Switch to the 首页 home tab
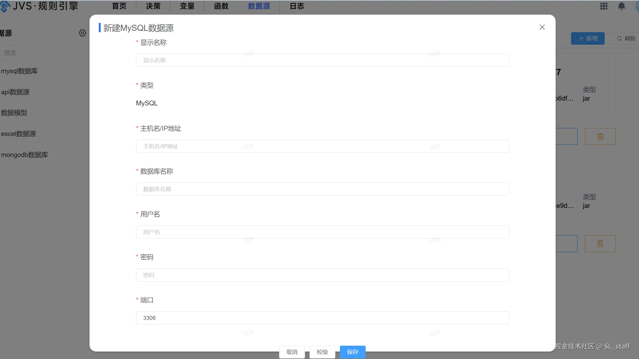The height and width of the screenshot is (359, 639). coord(119,6)
